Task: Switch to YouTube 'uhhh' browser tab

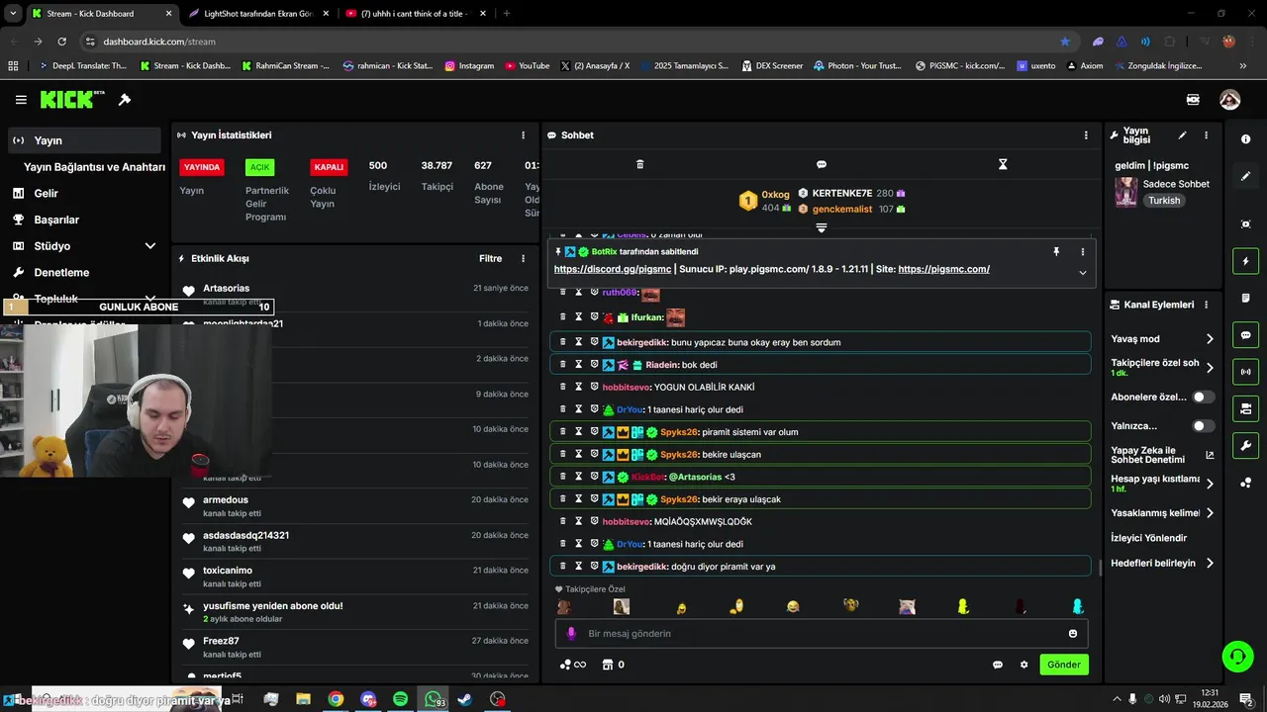Action: pyautogui.click(x=414, y=14)
